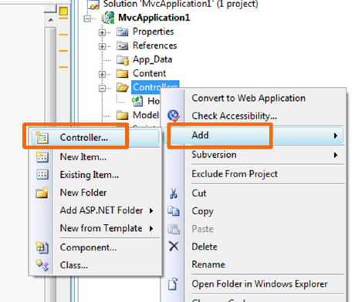355x302 pixels.
Task: Click the Existing Item icon
Action: (x=42, y=174)
